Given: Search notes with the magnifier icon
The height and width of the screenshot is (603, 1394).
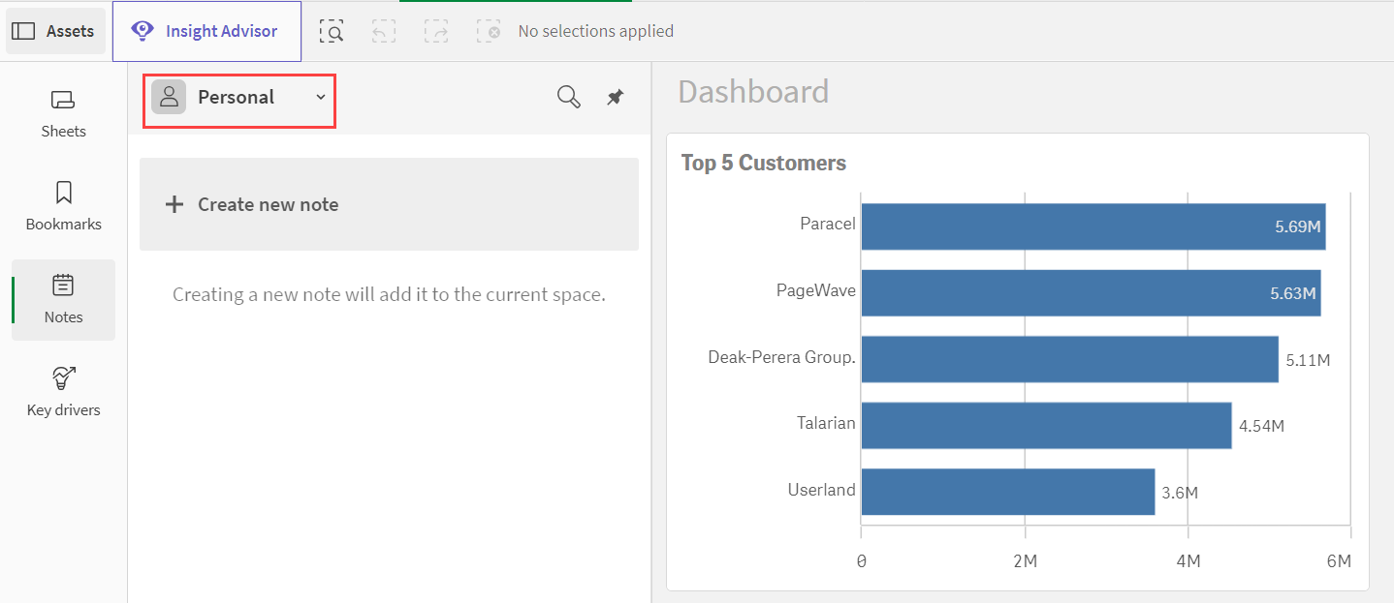Looking at the screenshot, I should pos(569,97).
